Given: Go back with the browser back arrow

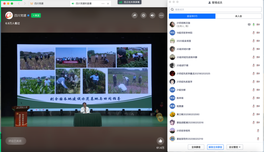Looking at the screenshot, I should [19, 3].
